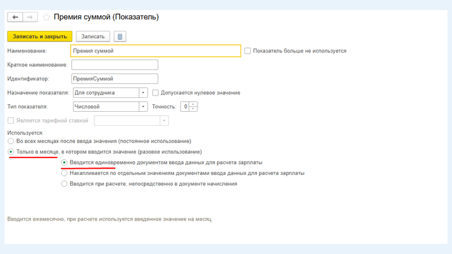Go back with the left arrow button
The image size is (452, 254).
pyautogui.click(x=15, y=17)
